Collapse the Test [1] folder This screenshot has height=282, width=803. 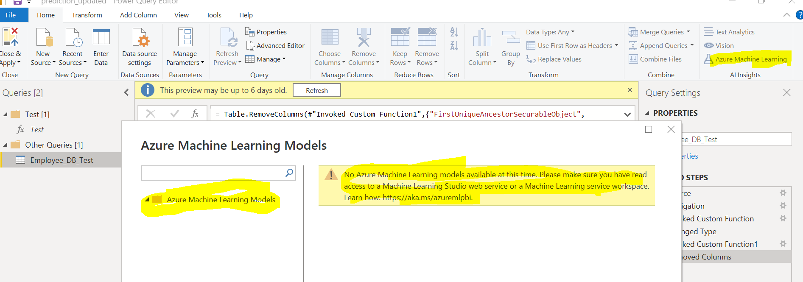click(x=5, y=114)
